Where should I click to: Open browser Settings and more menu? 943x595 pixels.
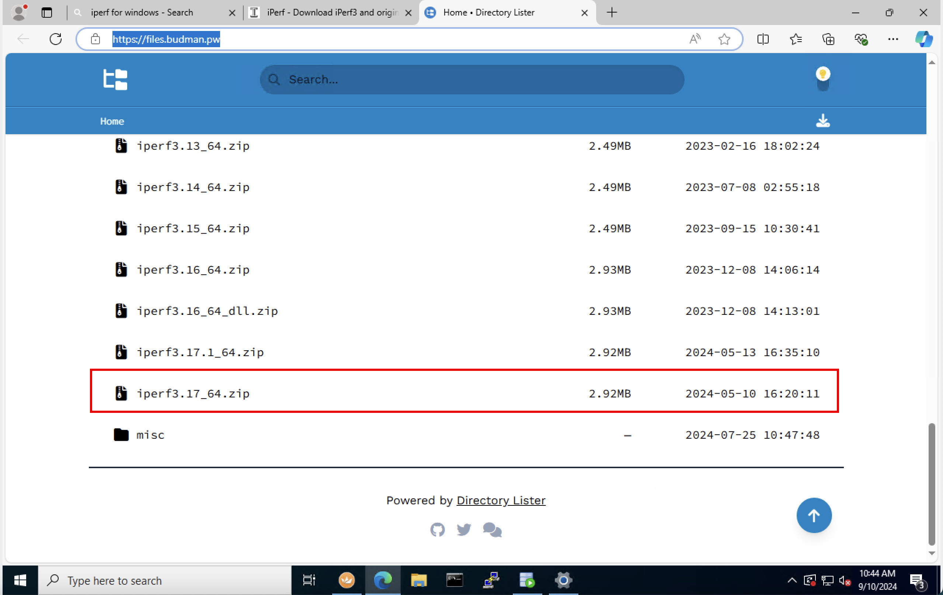click(x=893, y=39)
